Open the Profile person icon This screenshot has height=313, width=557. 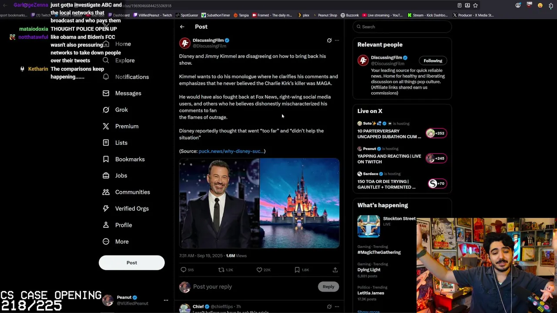[x=106, y=225]
